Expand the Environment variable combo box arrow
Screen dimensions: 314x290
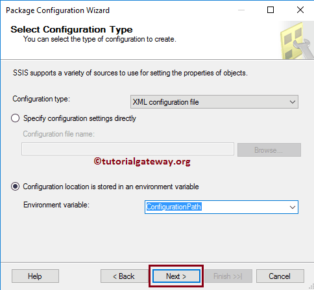click(x=293, y=207)
